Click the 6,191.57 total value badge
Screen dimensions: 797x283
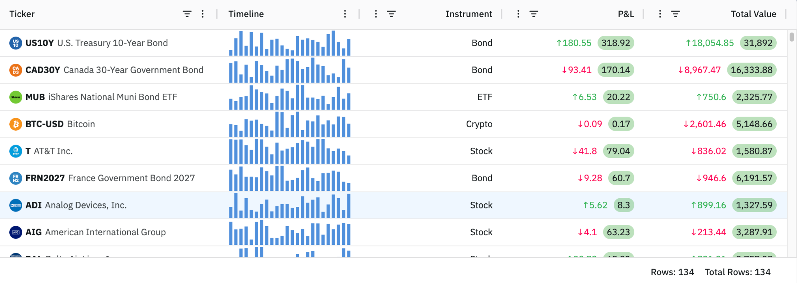754,178
